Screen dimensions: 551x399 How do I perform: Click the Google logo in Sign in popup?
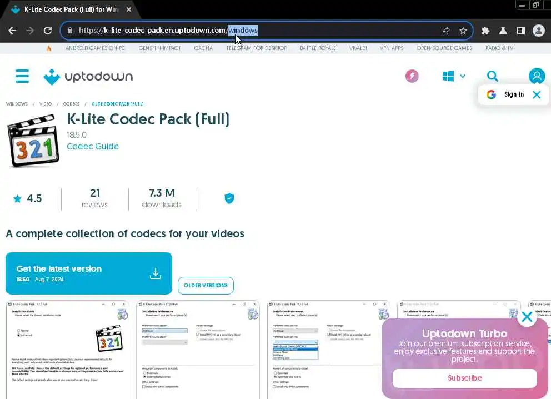point(491,94)
